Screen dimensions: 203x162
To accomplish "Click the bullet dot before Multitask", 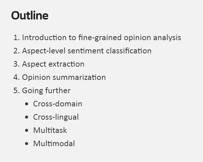I will pos(27,130).
